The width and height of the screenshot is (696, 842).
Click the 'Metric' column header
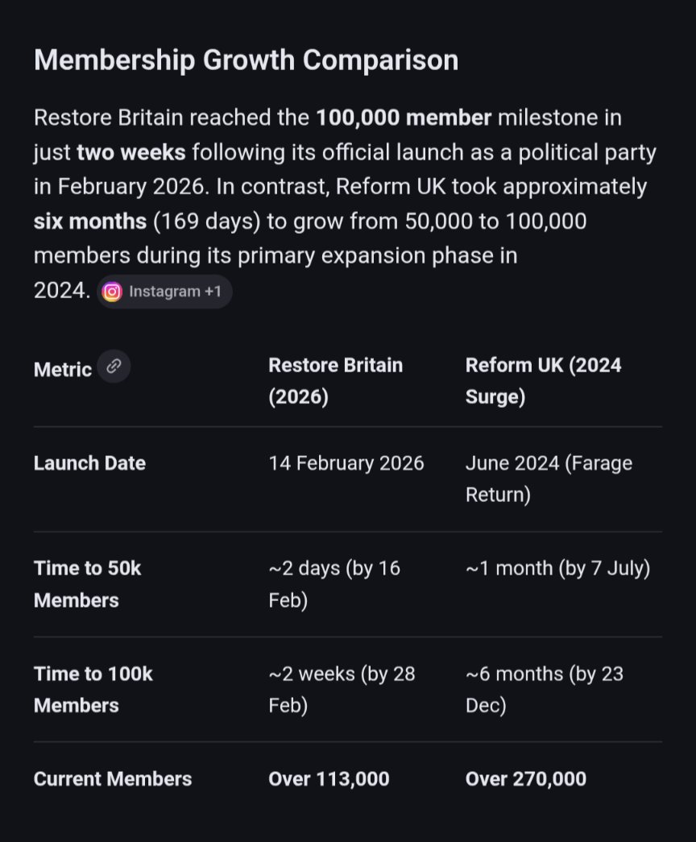[63, 370]
